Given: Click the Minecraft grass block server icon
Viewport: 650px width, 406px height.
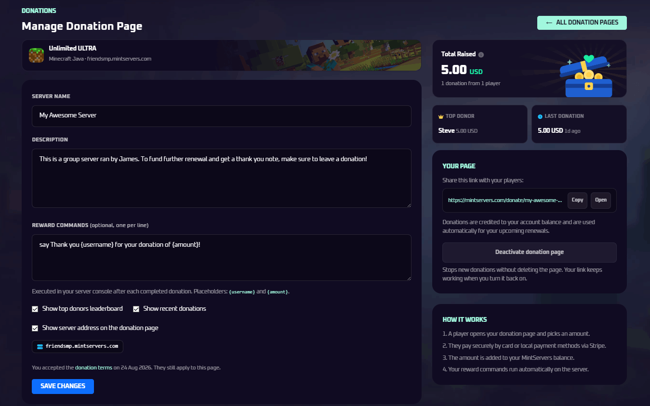Looking at the screenshot, I should tap(36, 55).
